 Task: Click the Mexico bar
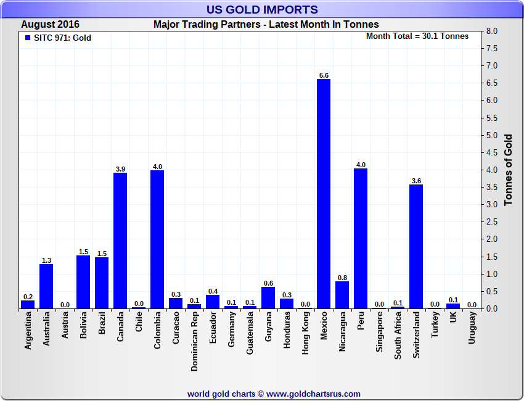[x=324, y=194]
